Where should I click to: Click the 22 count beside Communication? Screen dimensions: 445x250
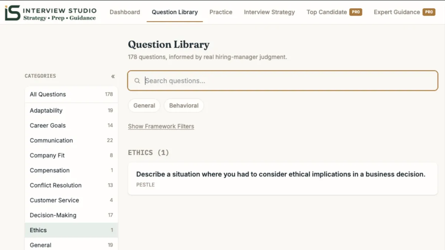pos(110,140)
